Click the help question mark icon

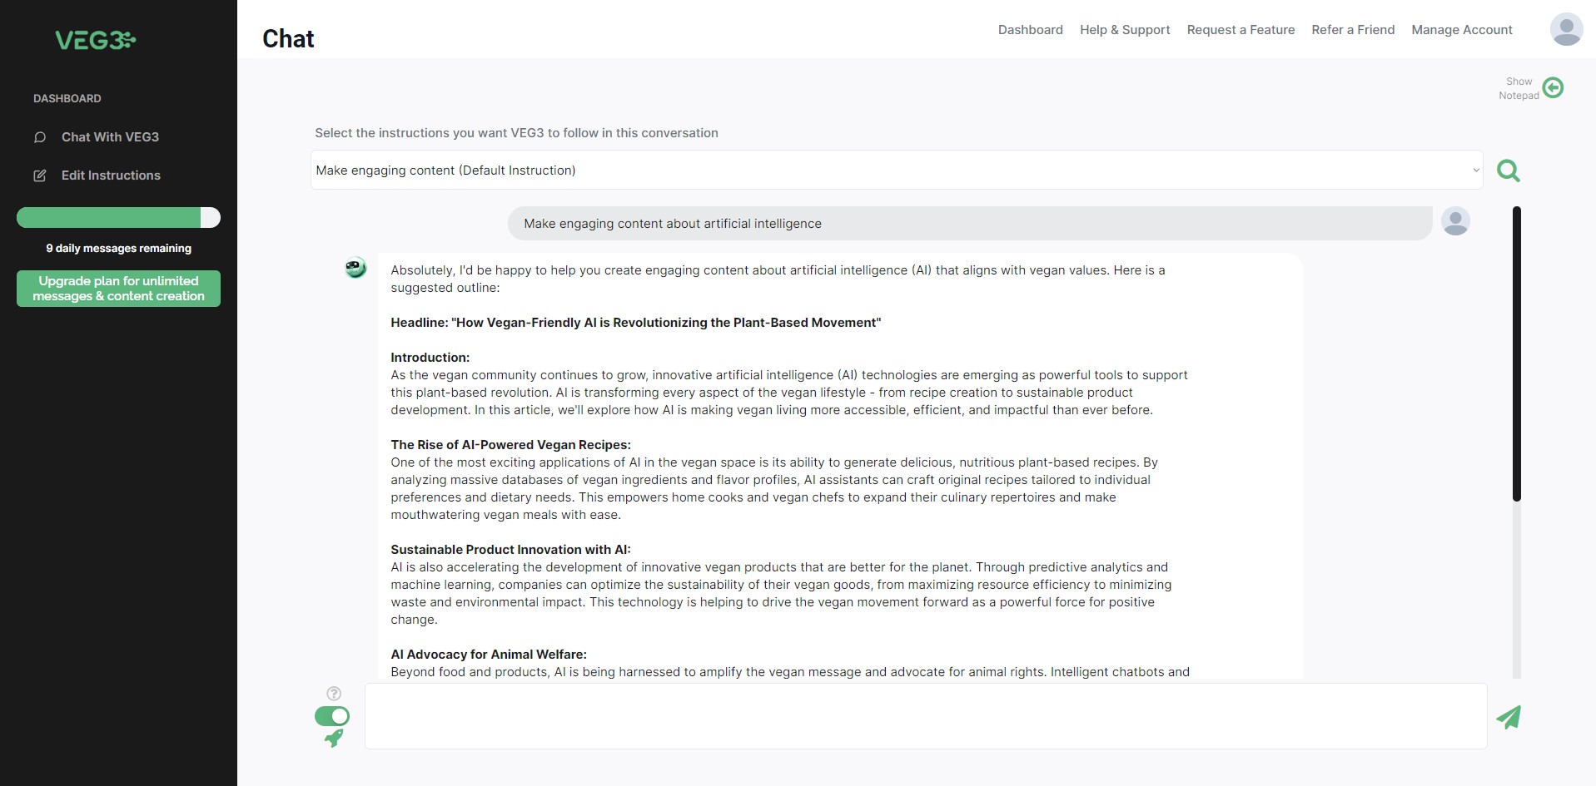coord(334,694)
